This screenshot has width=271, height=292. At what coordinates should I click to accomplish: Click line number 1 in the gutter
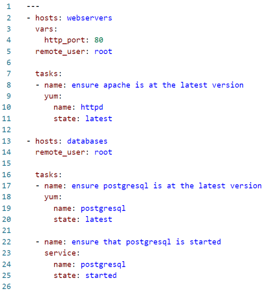(9, 6)
